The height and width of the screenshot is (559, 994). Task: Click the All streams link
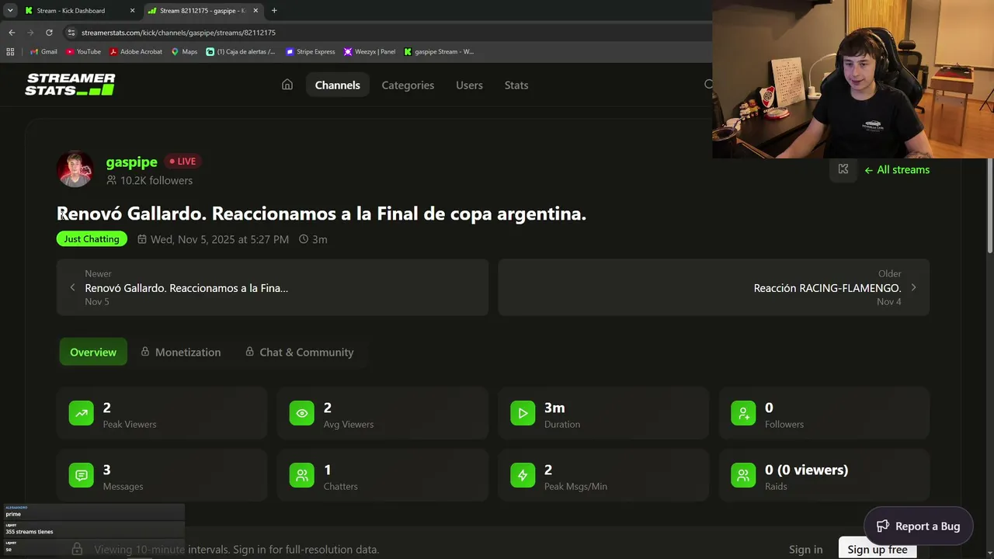tap(897, 169)
